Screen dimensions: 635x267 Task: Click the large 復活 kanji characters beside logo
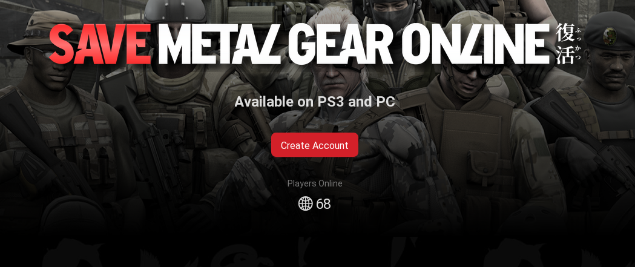(565, 44)
